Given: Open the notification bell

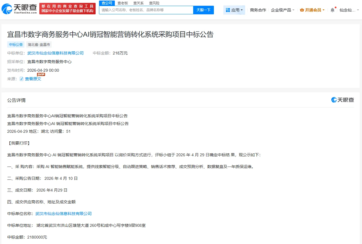Looking at the screenshot, I should coord(332,10).
